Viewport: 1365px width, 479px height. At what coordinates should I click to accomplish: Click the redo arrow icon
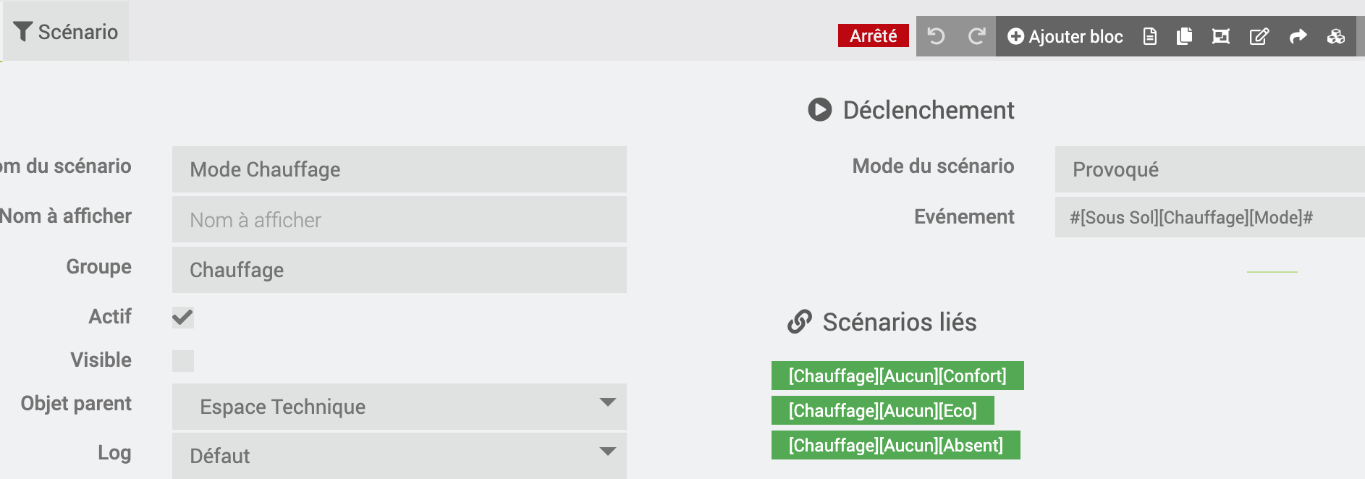(976, 36)
